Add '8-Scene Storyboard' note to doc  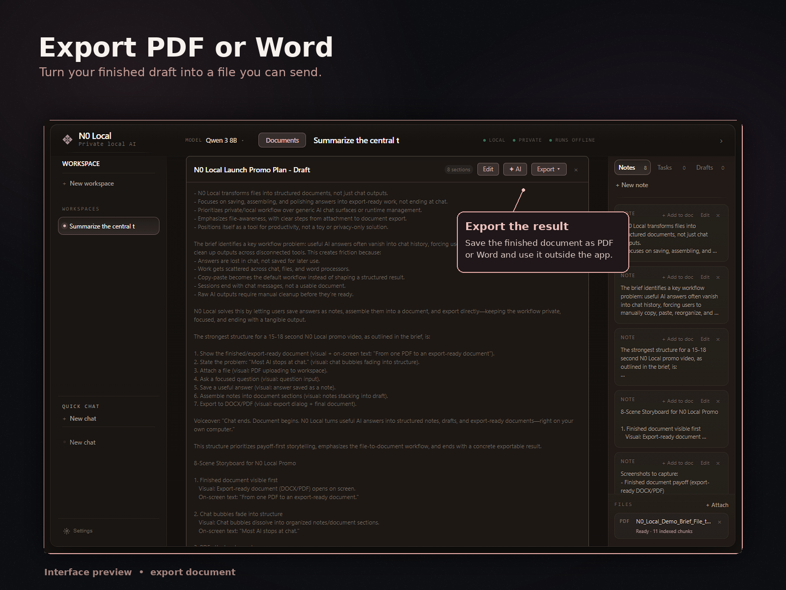pos(677,401)
